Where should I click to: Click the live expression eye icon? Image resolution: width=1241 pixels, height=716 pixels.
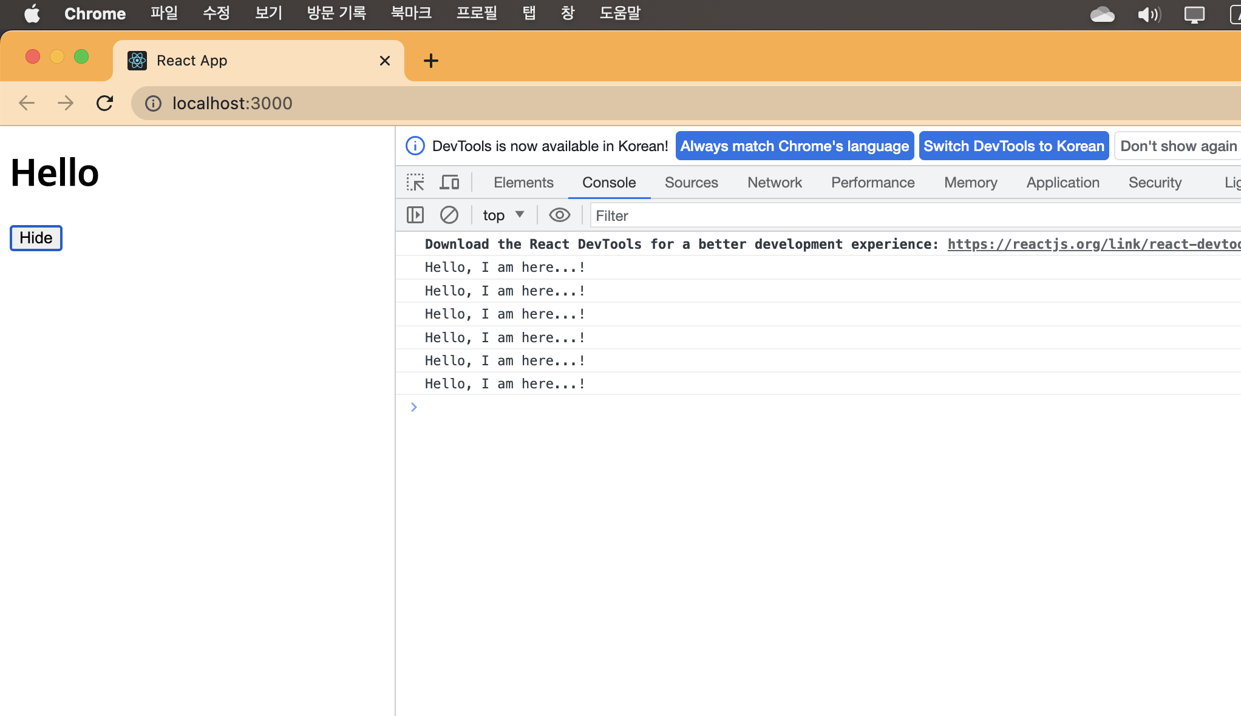(559, 215)
